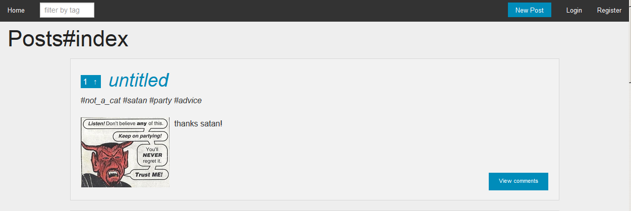Click the Posts#index page heading
Image resolution: width=631 pixels, height=211 pixels.
point(68,39)
